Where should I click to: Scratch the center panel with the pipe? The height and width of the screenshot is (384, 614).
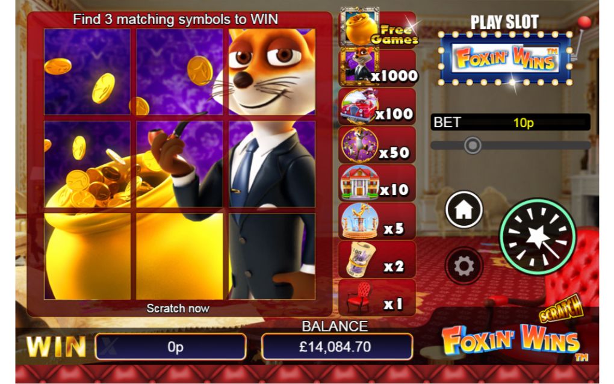(180, 164)
